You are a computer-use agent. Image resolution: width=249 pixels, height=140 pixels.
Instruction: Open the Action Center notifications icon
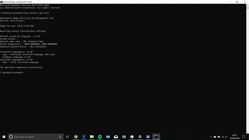(244, 137)
